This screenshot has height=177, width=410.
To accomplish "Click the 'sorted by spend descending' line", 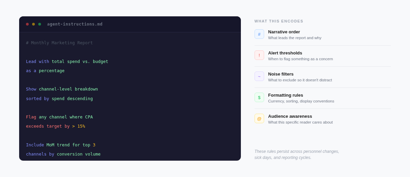I will pyautogui.click(x=59, y=99).
